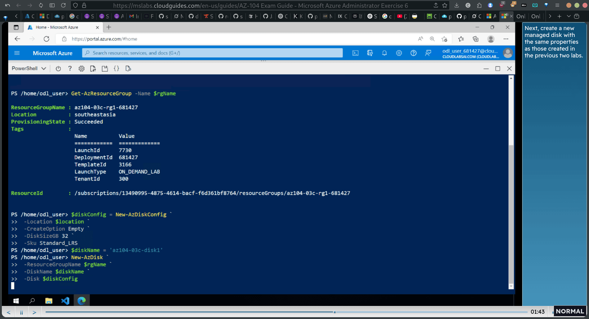Open the outer browser hamburger menu
The image size is (589, 319).
coord(557,5)
